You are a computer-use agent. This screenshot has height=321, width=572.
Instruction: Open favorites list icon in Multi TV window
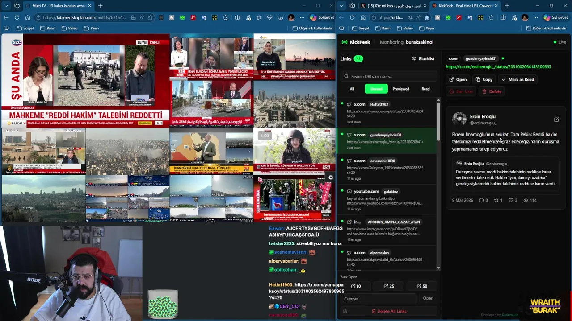[x=259, y=17]
